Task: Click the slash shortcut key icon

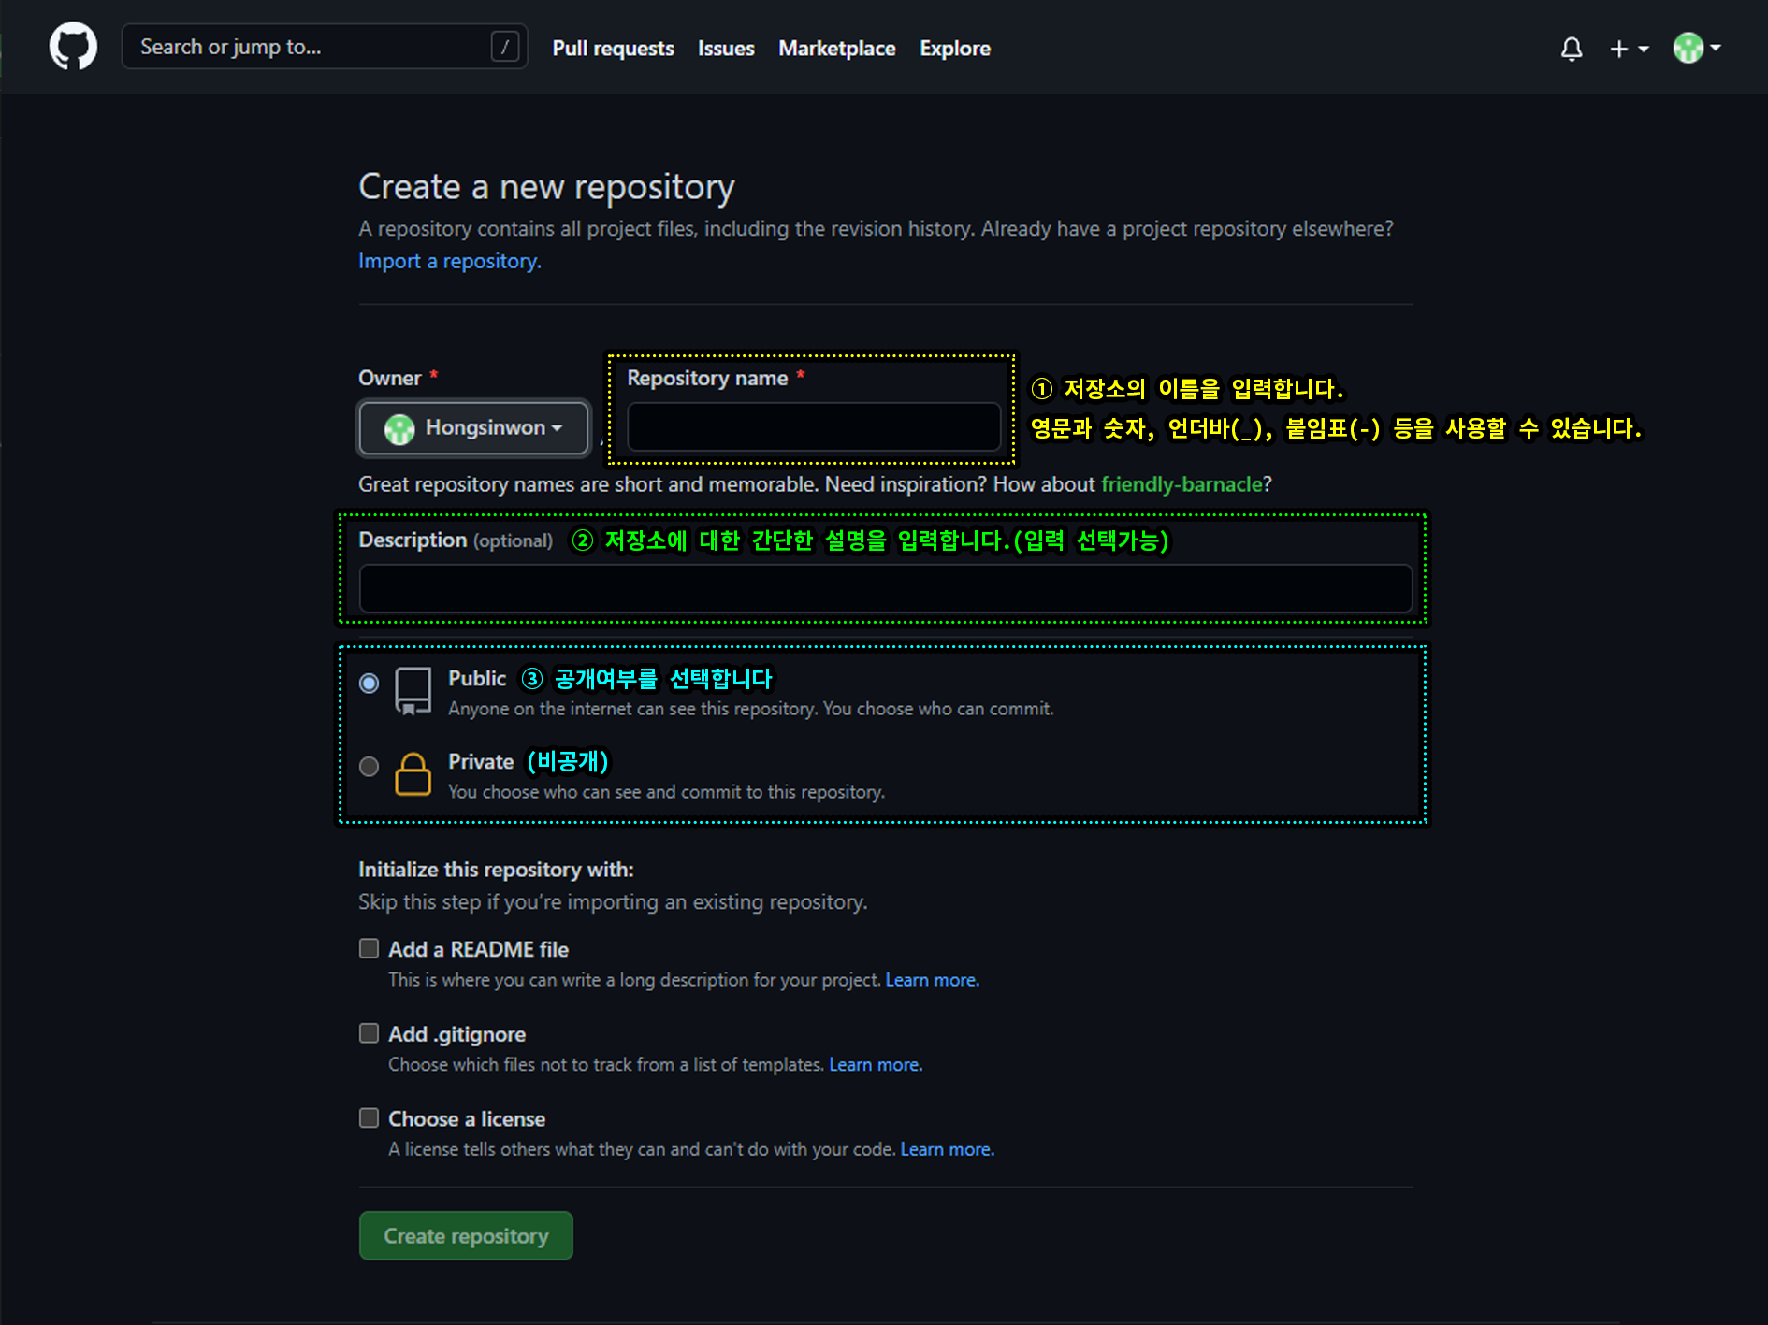Action: (505, 47)
